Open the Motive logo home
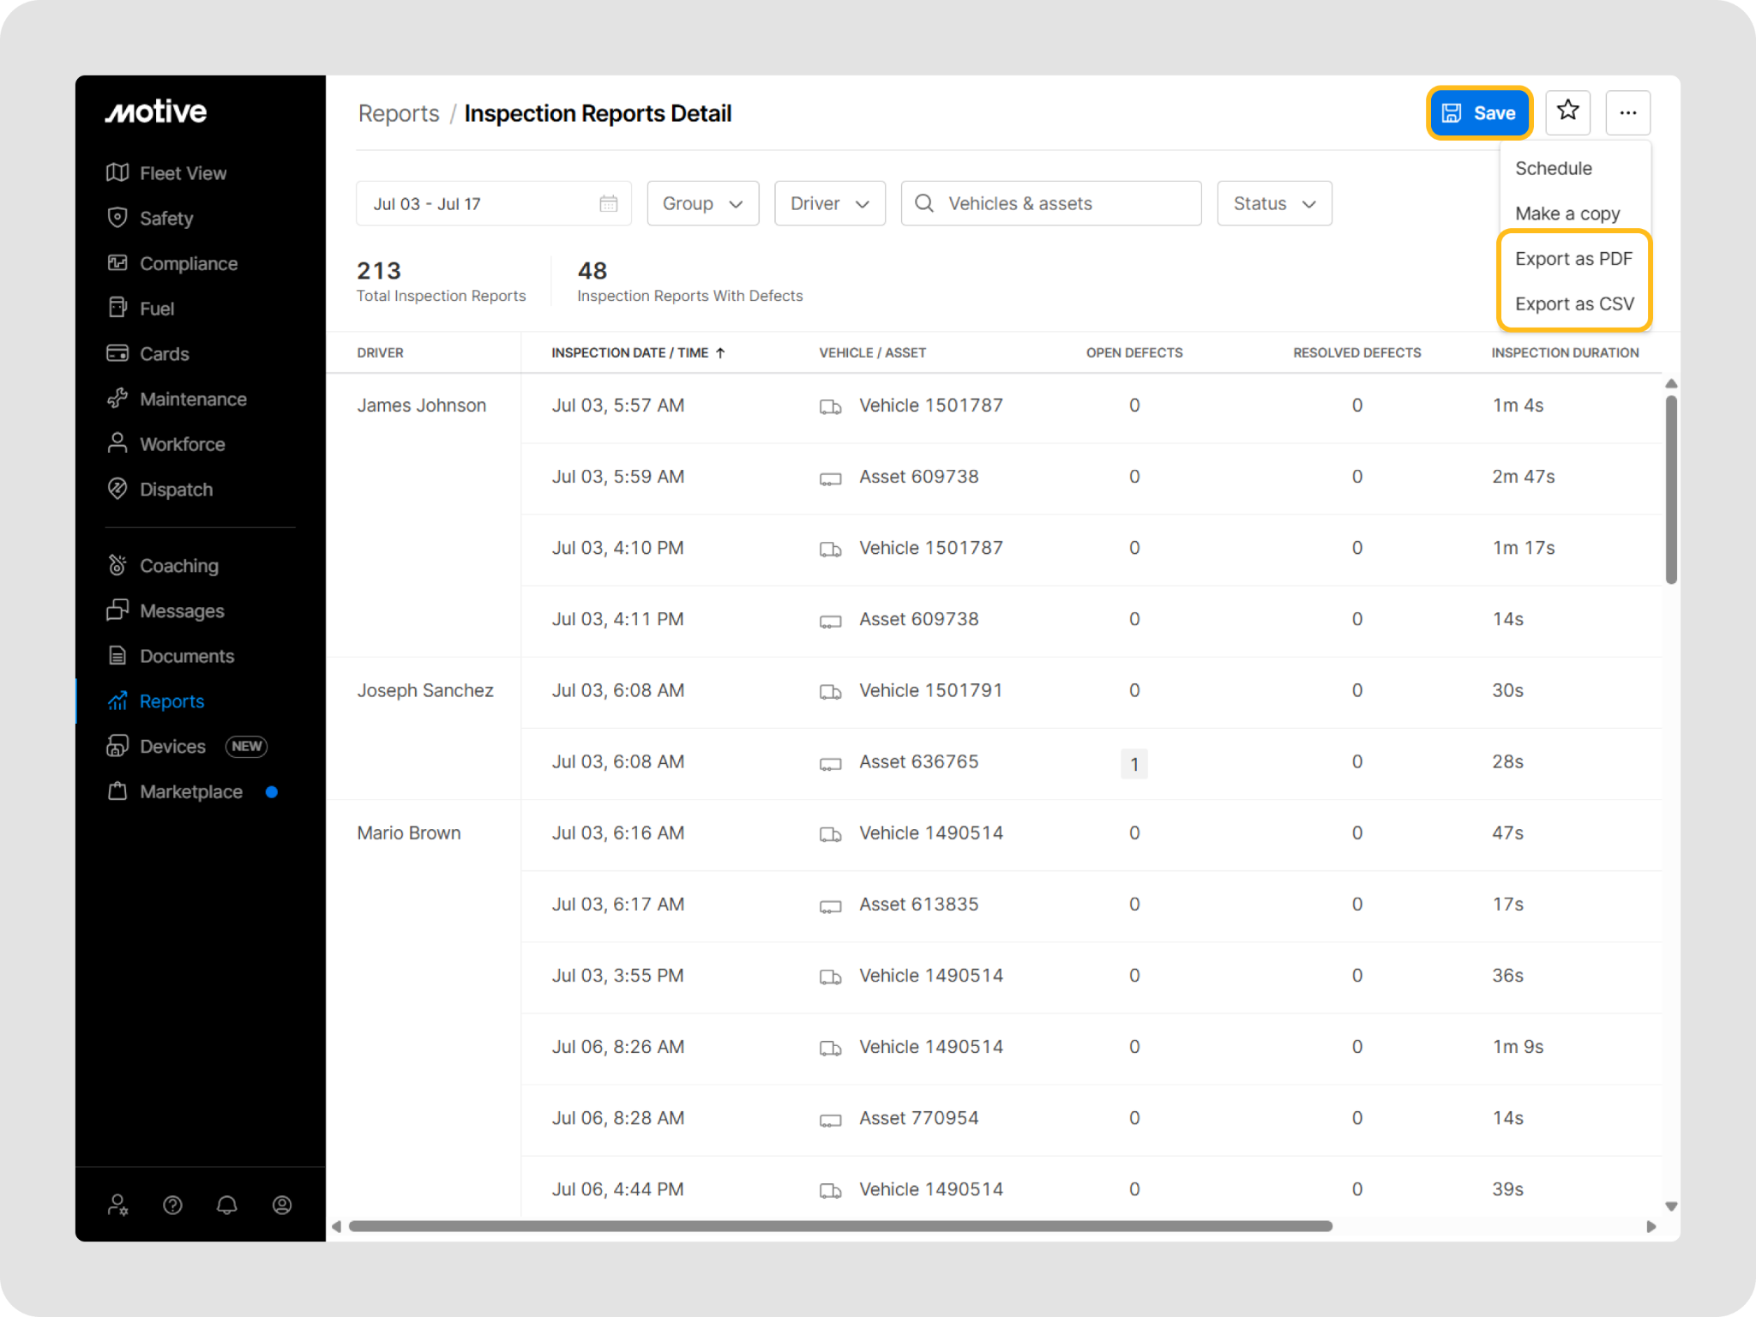1756x1317 pixels. click(x=156, y=111)
